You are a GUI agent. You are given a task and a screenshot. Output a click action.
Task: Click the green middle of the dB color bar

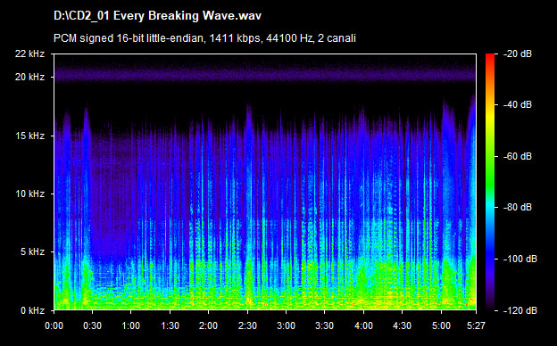point(490,177)
